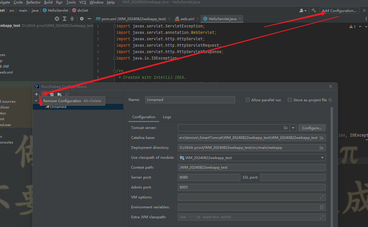Viewport: 368px width, 227px height.
Task: Sort run configurations alphabetically
Action: (x=67, y=94)
